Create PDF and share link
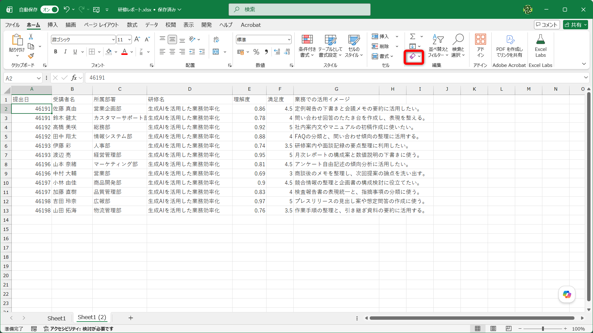The image size is (593, 333). 509,46
